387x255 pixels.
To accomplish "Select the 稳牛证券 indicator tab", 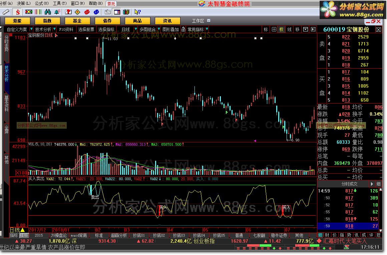I will [x=279, y=236].
